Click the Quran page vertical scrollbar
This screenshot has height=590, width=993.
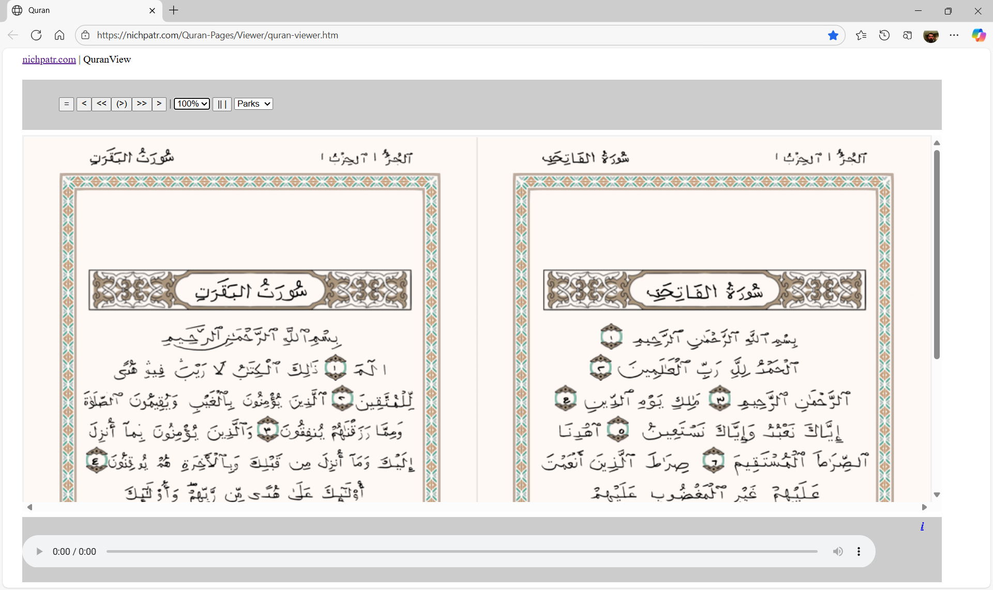(937, 254)
